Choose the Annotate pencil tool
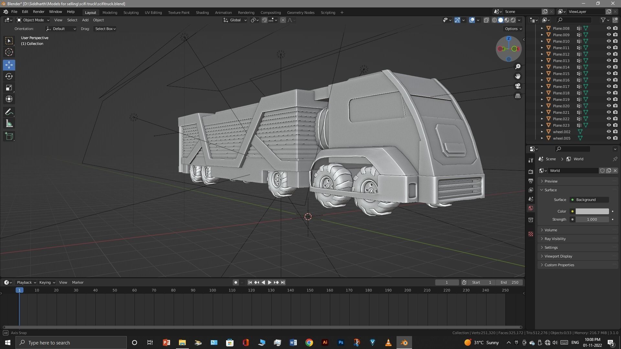Image resolution: width=621 pixels, height=349 pixels. tap(9, 112)
